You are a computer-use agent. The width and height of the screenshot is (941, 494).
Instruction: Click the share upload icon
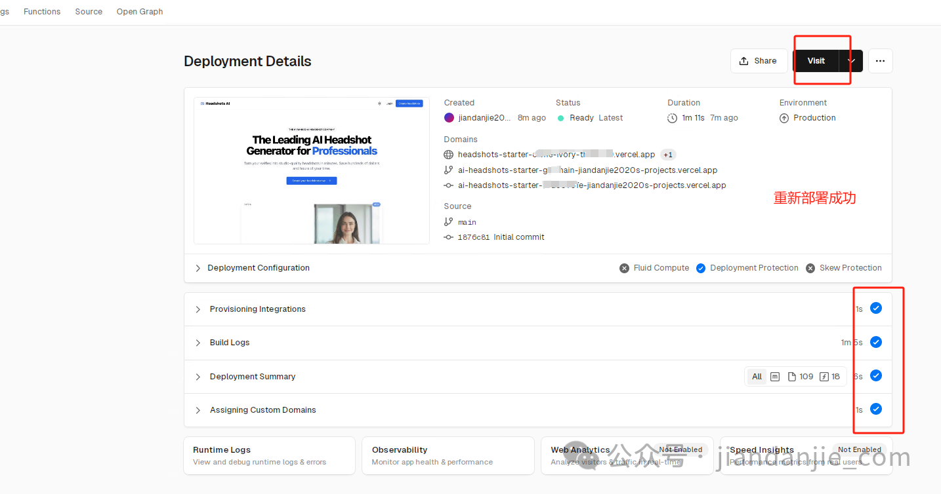(743, 61)
